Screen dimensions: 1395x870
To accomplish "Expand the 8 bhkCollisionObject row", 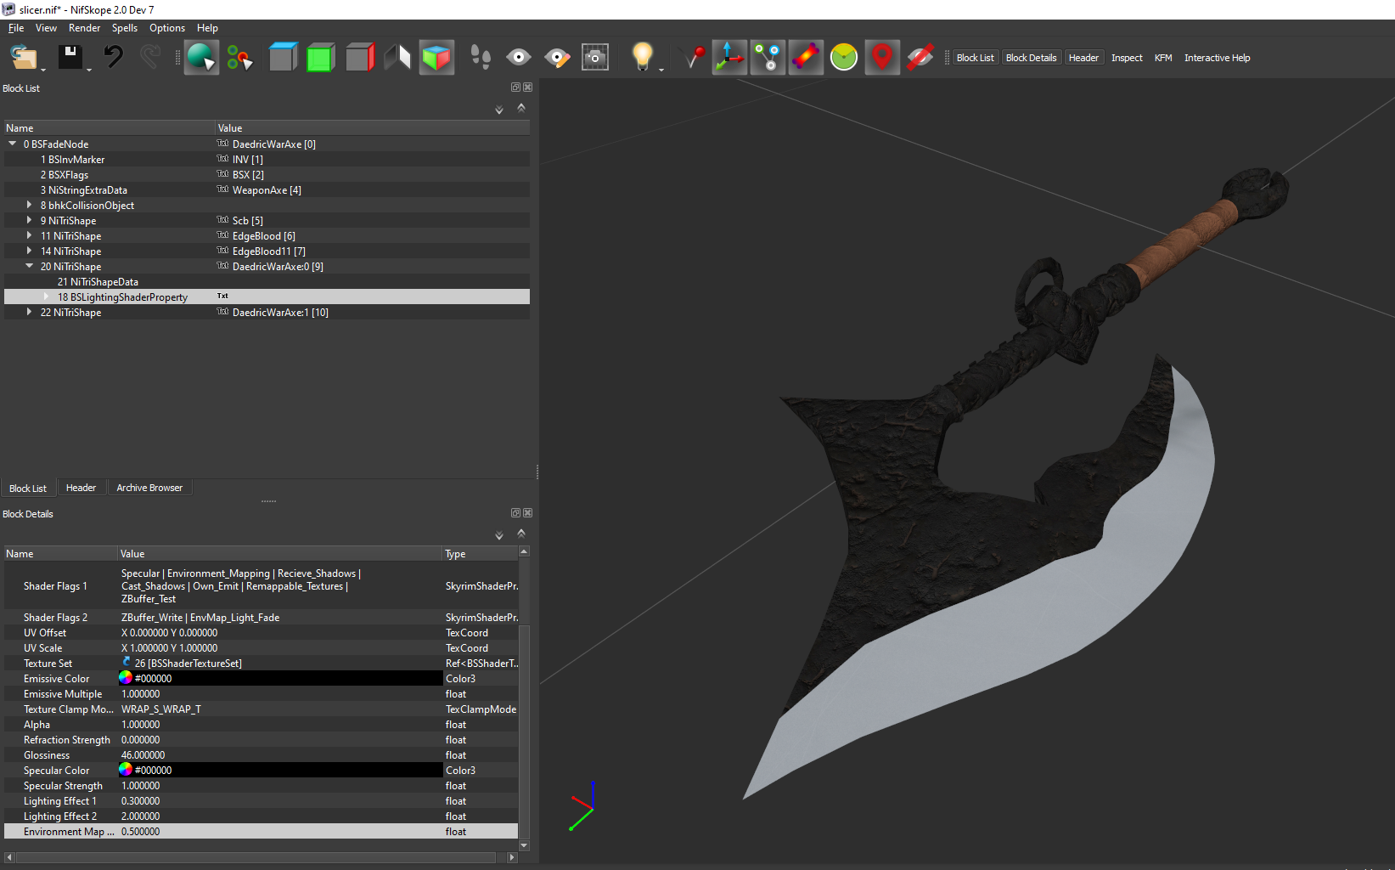I will coord(30,205).
